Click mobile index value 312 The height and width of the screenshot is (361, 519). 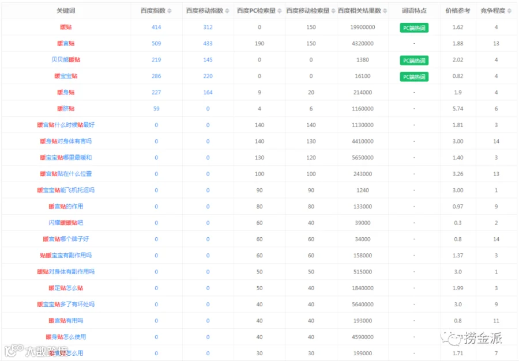point(208,27)
